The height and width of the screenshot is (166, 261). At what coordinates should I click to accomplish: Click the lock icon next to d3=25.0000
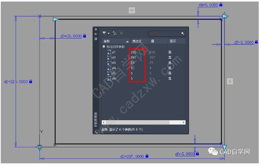click(x=85, y=35)
